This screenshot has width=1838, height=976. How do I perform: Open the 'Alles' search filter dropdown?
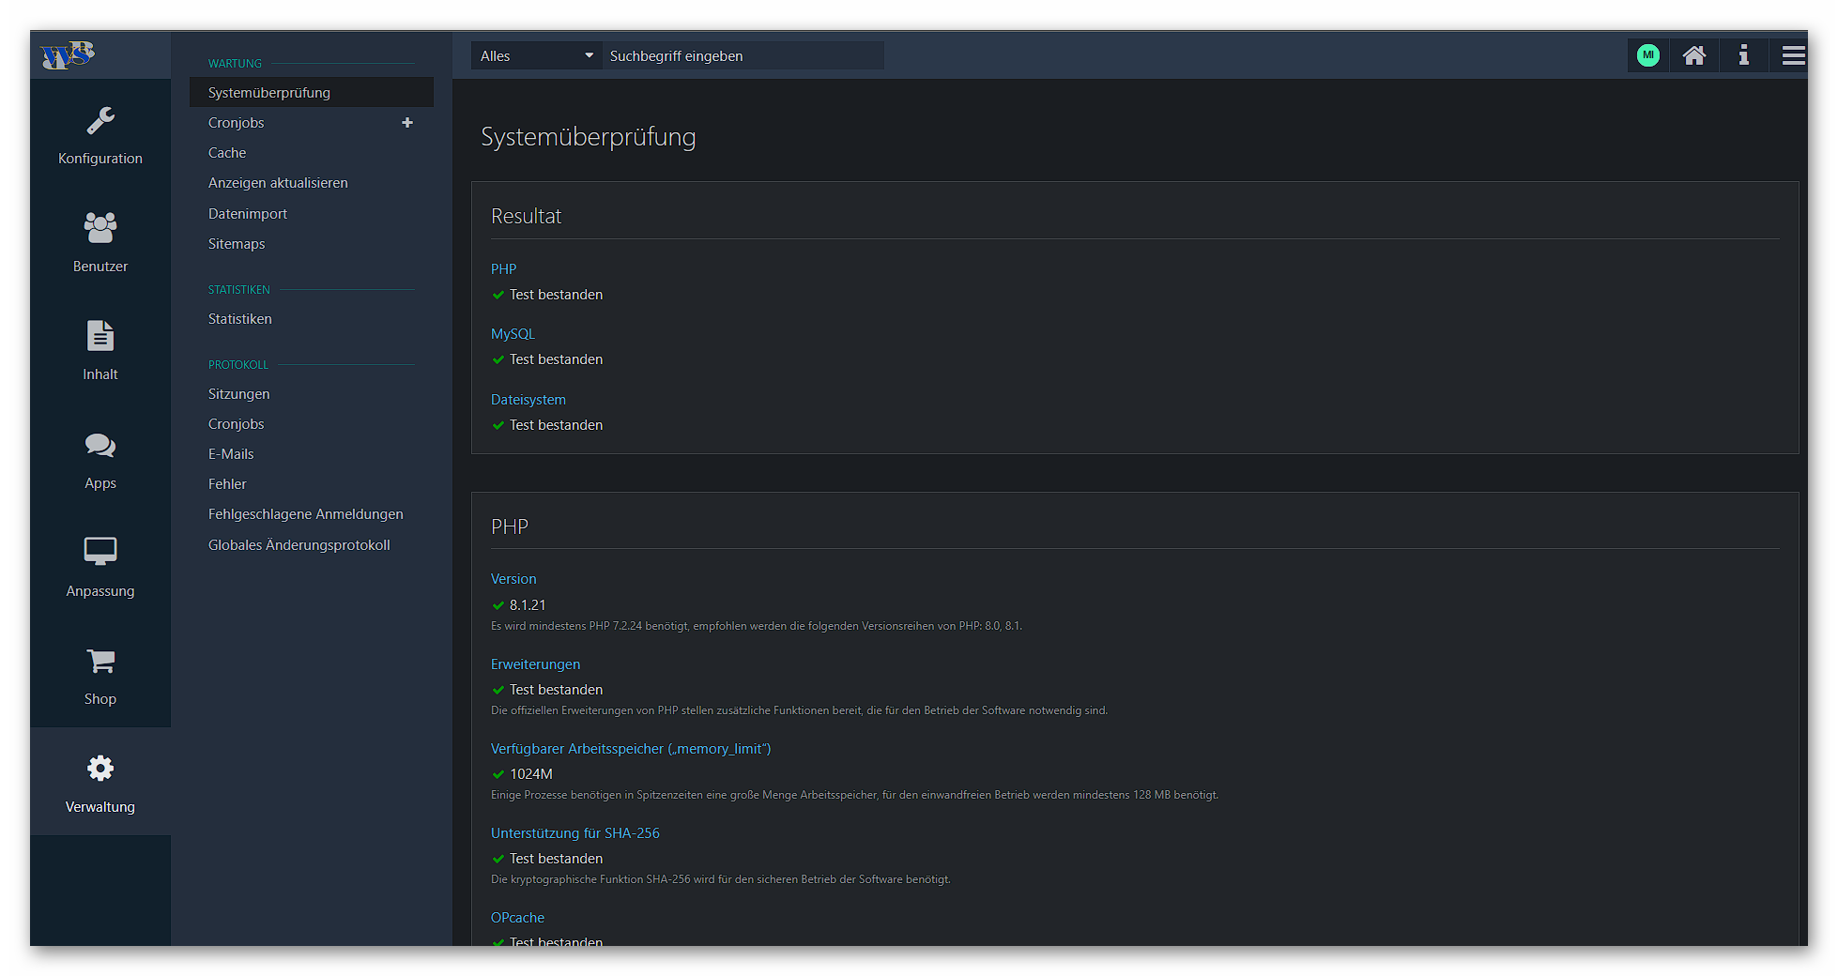(536, 56)
